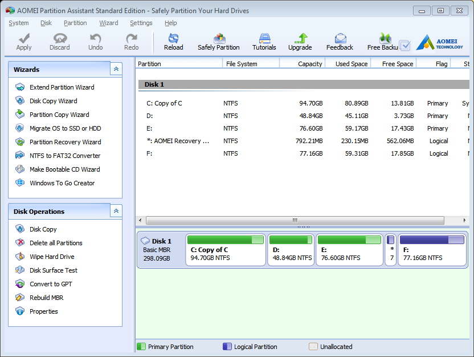Sort by the Flag column header
This screenshot has height=357, width=474.
point(434,64)
